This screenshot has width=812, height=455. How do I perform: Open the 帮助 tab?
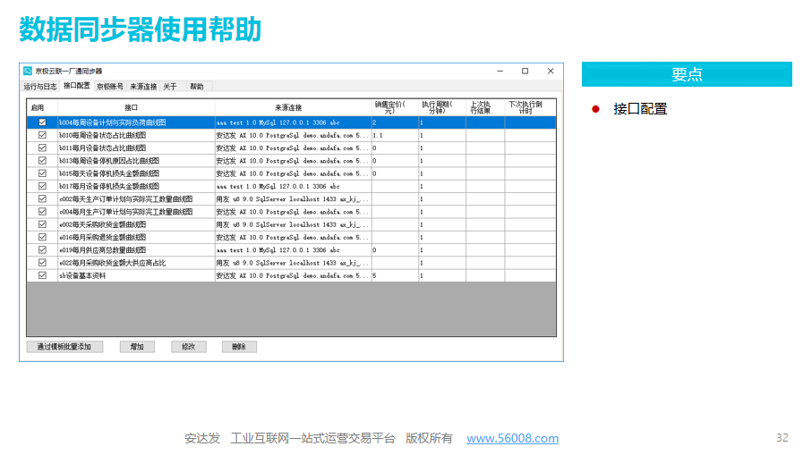click(x=196, y=87)
